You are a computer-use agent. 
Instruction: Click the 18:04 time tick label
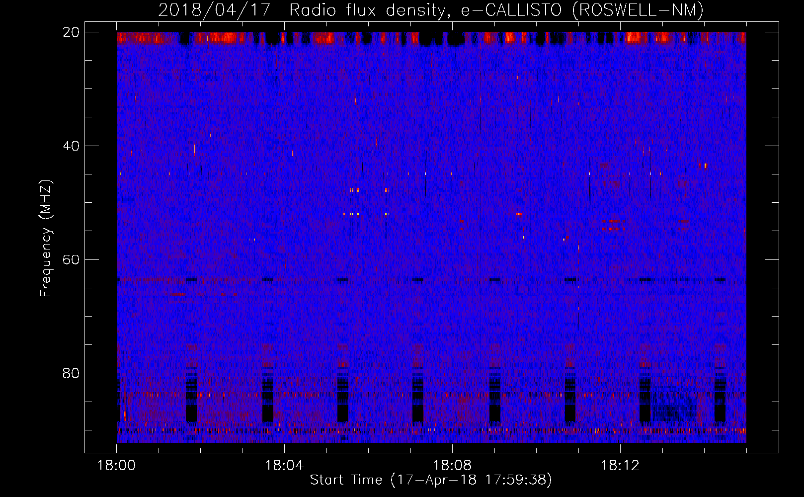point(284,466)
